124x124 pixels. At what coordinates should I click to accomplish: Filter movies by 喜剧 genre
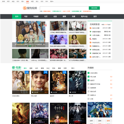click(31, 68)
